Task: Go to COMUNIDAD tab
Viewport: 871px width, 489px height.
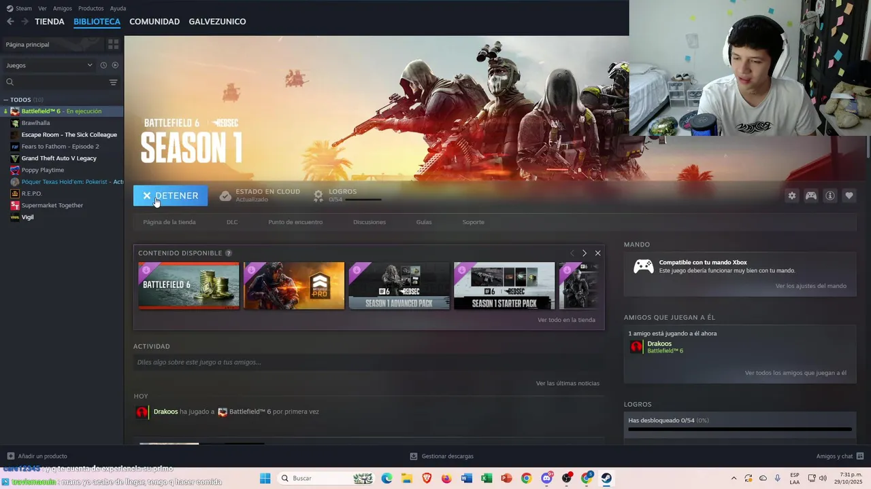Action: click(154, 22)
